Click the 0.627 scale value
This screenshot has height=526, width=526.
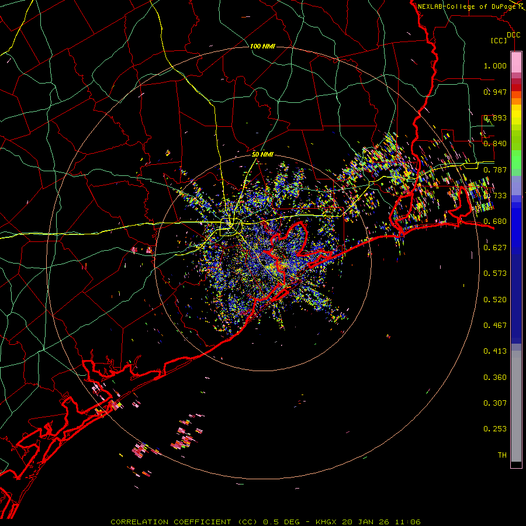coord(495,248)
